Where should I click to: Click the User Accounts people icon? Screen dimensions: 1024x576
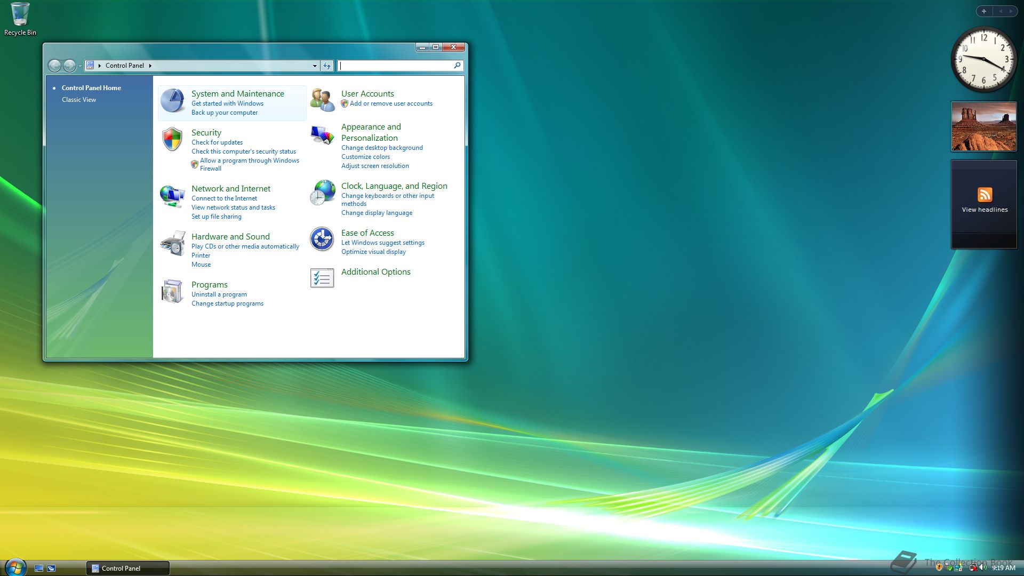[x=322, y=100]
